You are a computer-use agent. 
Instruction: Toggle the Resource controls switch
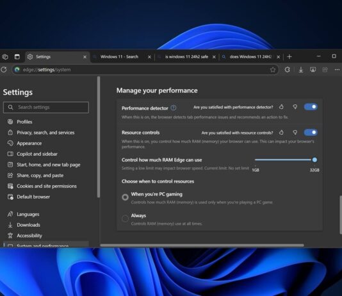tap(311, 133)
